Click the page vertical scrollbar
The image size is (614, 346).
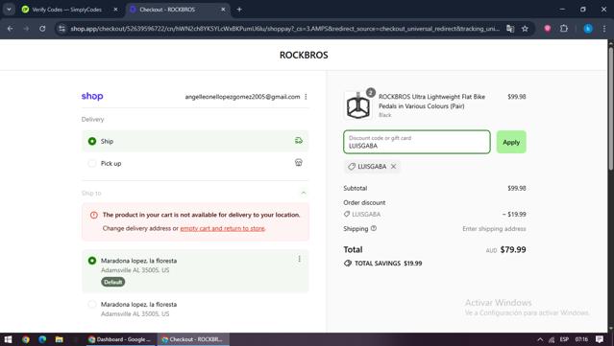point(611,109)
